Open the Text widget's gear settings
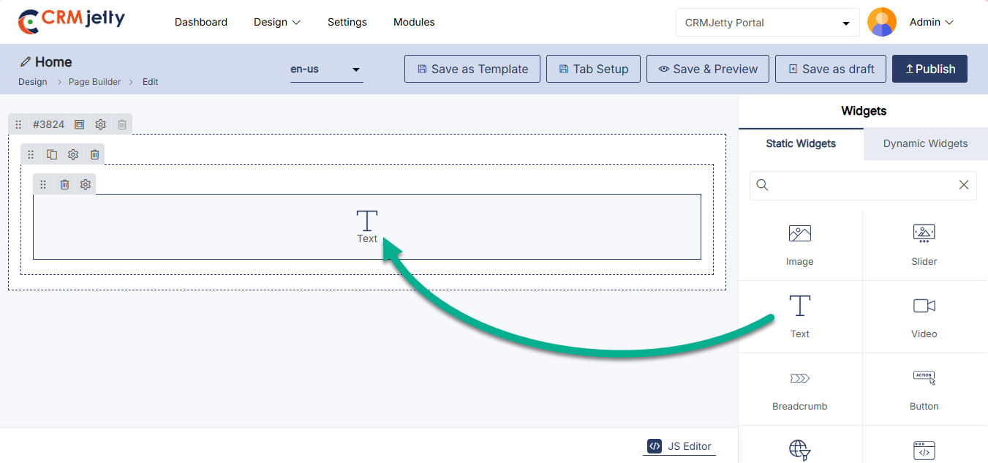Viewport: 988px width, 463px height. [86, 184]
